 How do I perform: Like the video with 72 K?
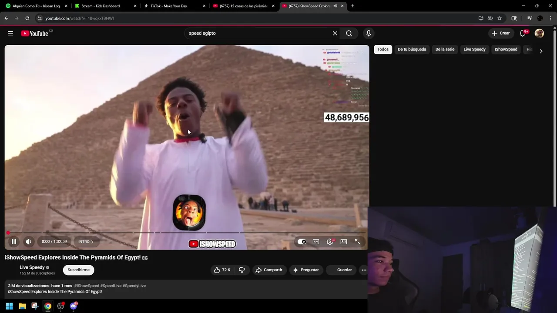222,270
